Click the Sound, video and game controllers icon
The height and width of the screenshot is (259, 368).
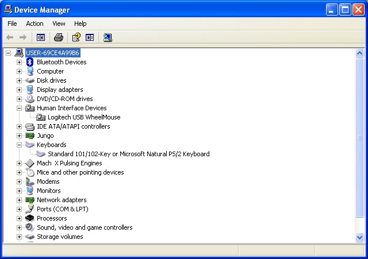coord(30,227)
